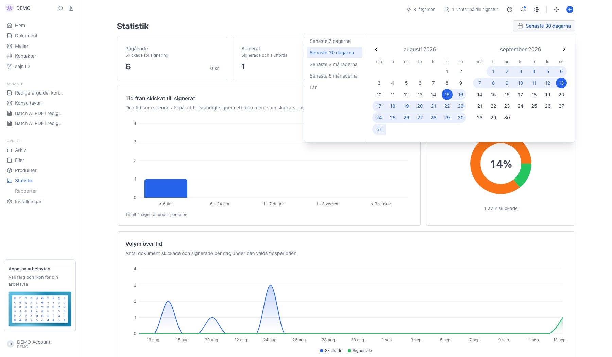This screenshot has height=357, width=612.
Task: Select Senaste 30 dagarna preset in list
Action: tap(335, 53)
